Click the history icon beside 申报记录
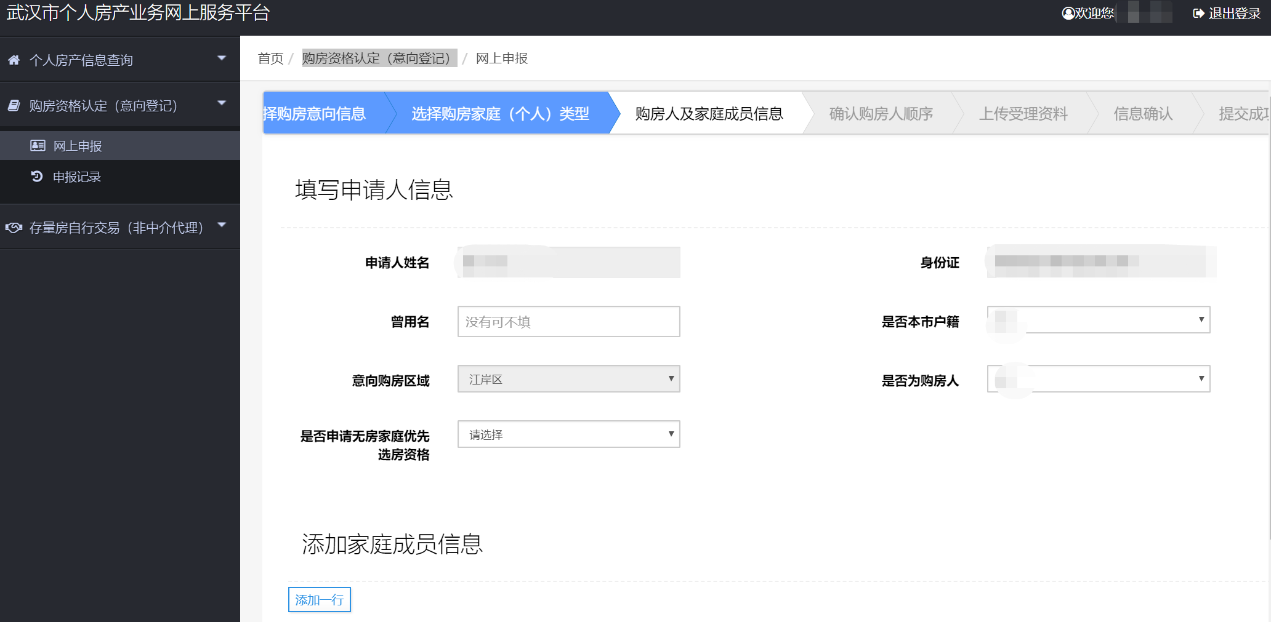Screen dimensions: 1271x622 click(x=37, y=177)
